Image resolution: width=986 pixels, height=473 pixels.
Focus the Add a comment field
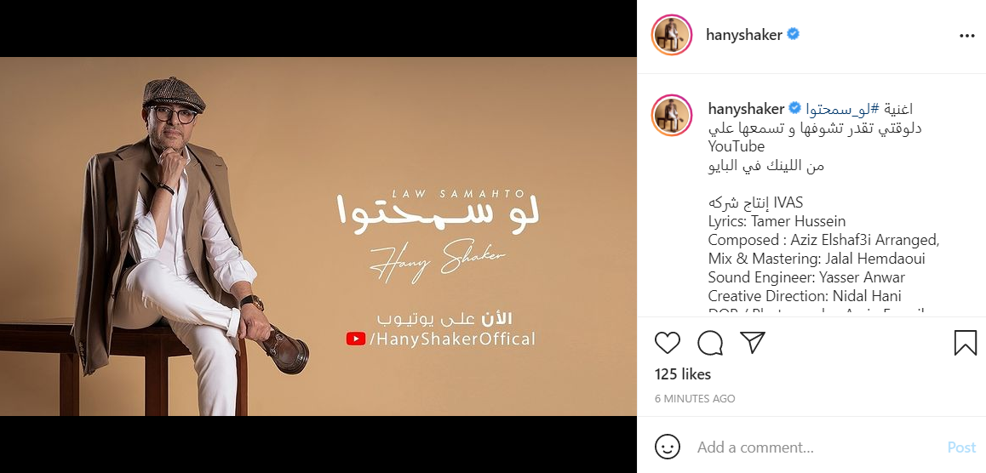point(817,447)
